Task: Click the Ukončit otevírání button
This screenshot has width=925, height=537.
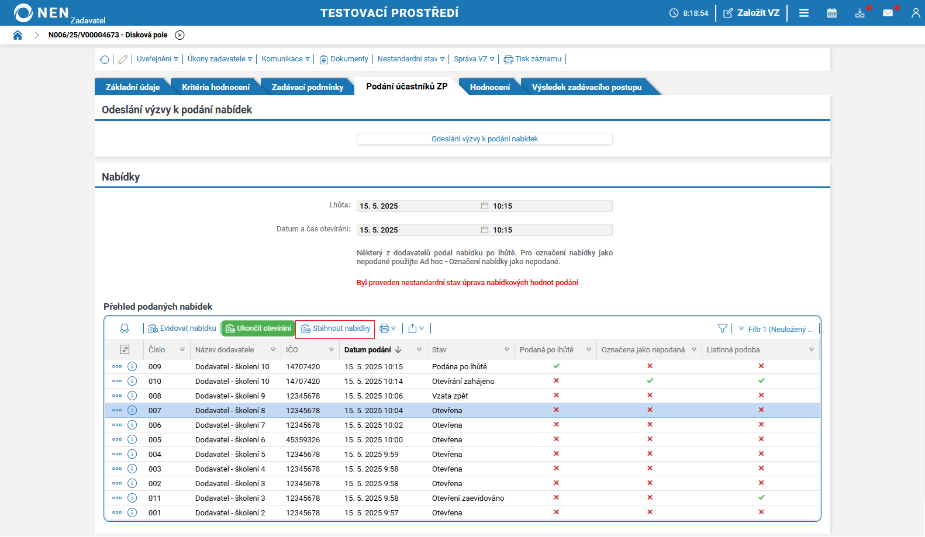Action: 258,328
